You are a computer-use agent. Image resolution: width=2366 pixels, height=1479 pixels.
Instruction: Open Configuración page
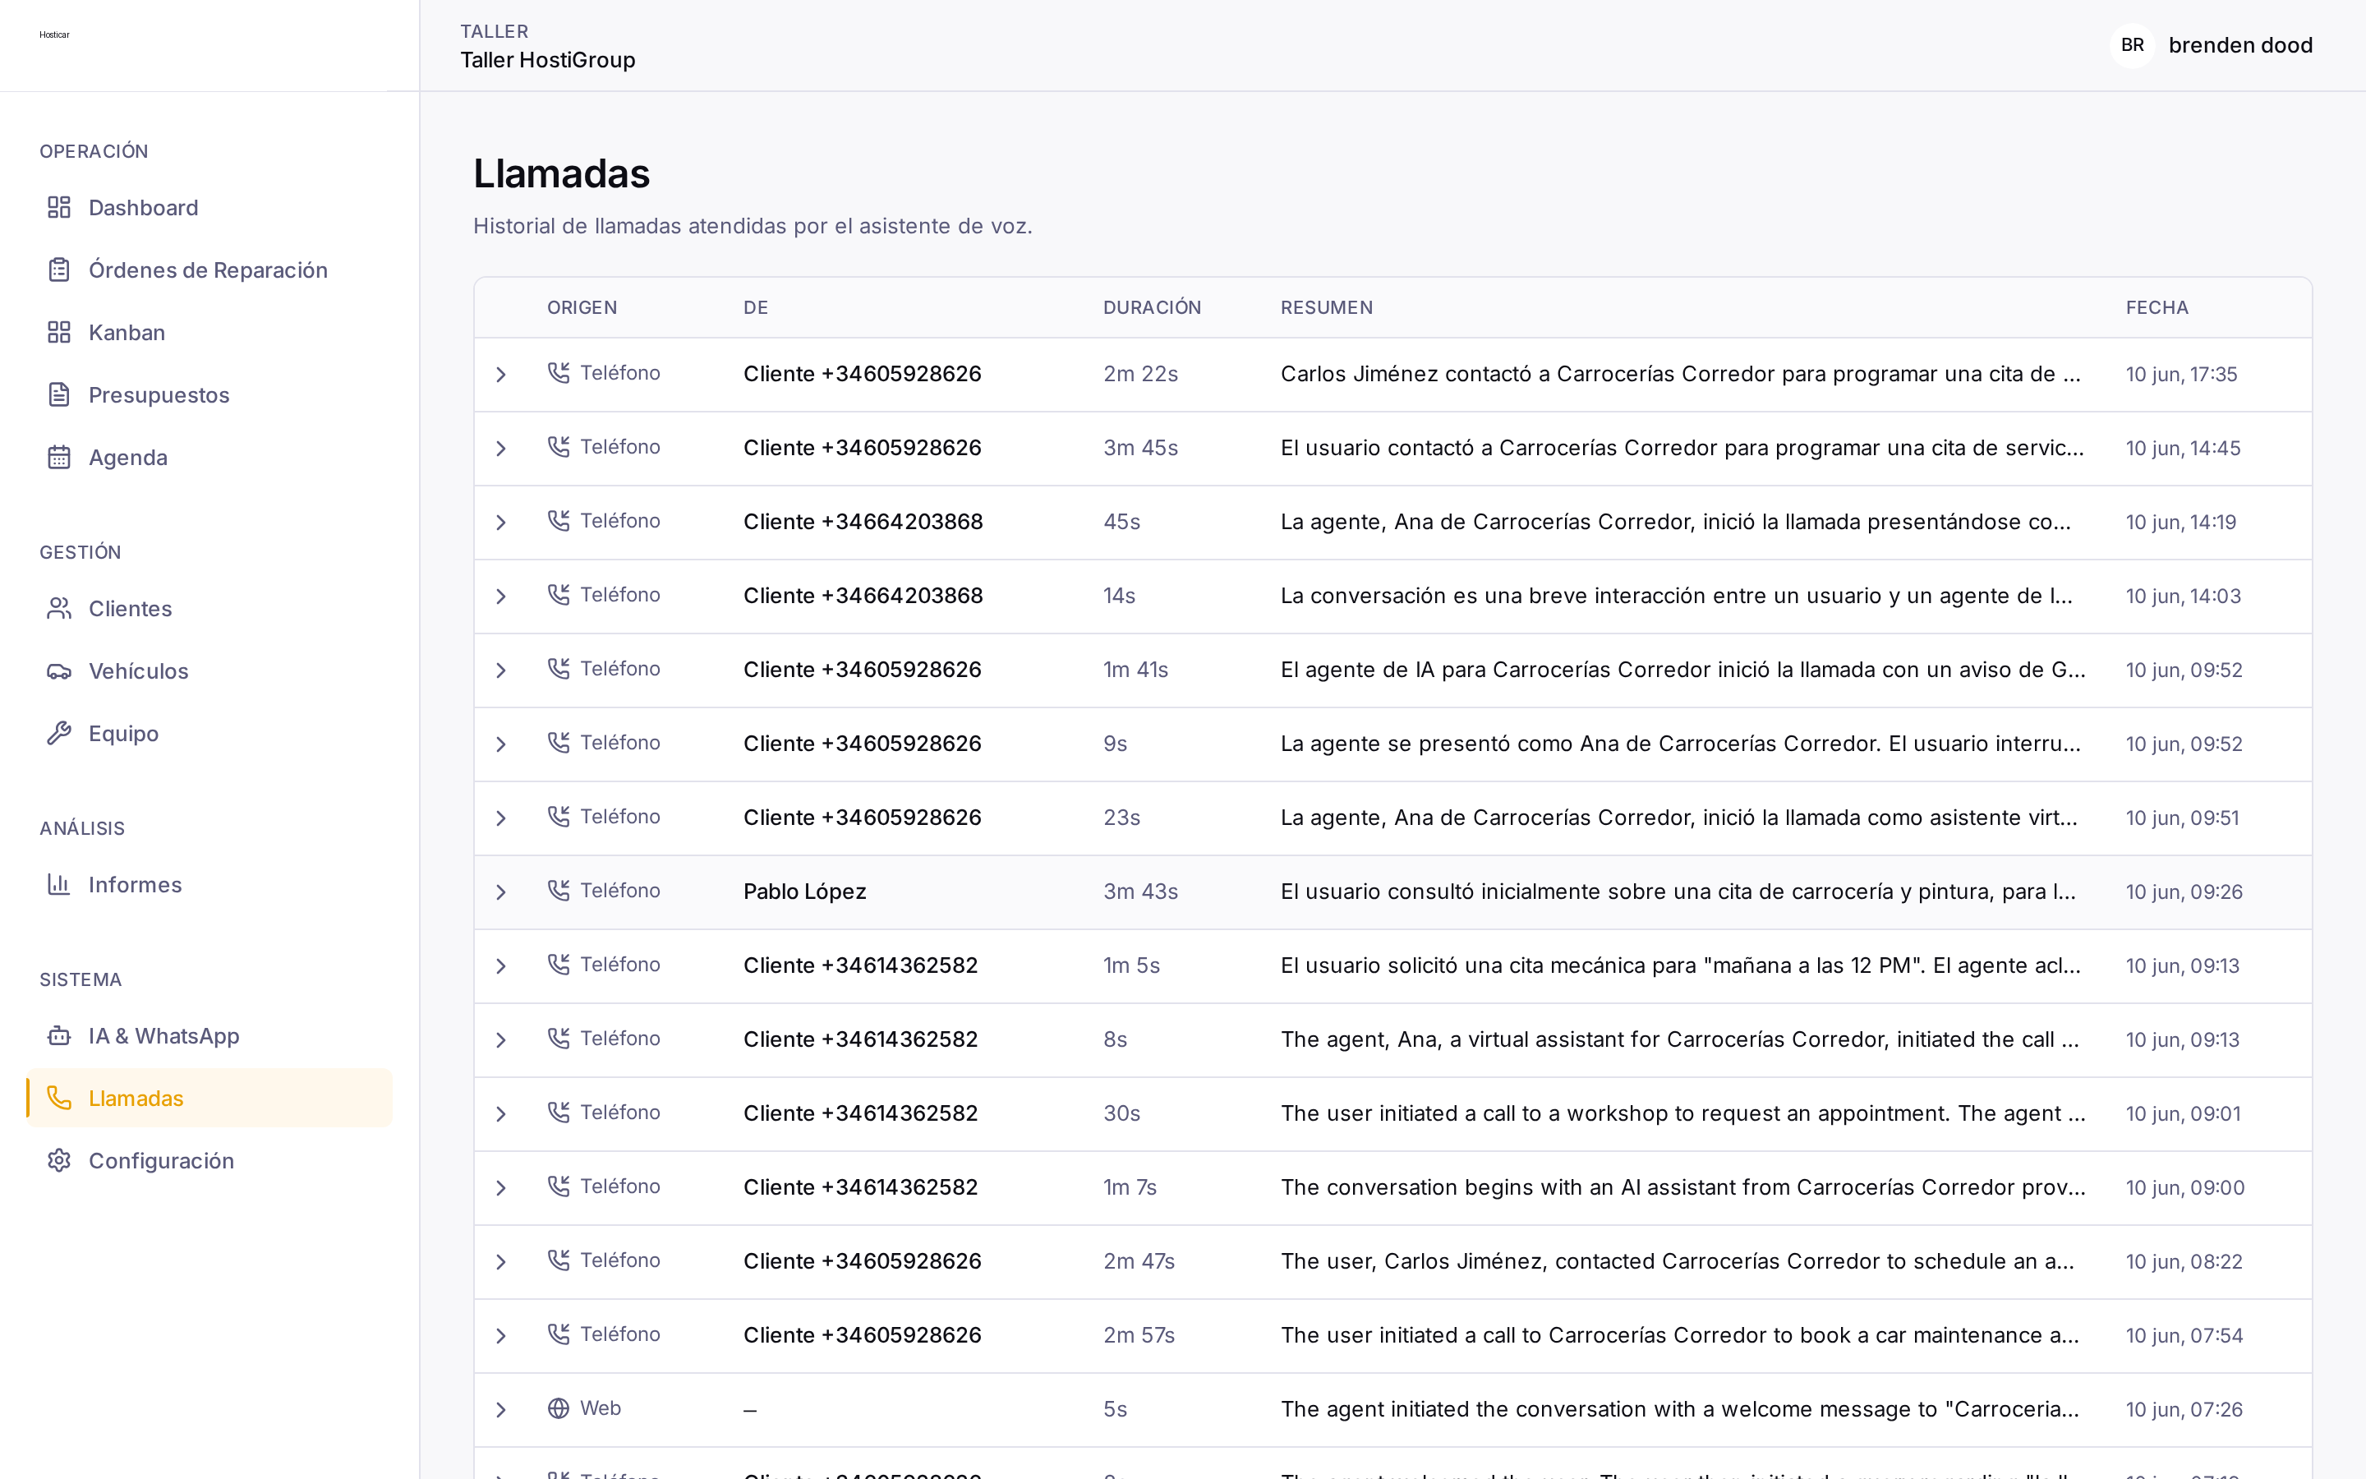pos(209,1161)
